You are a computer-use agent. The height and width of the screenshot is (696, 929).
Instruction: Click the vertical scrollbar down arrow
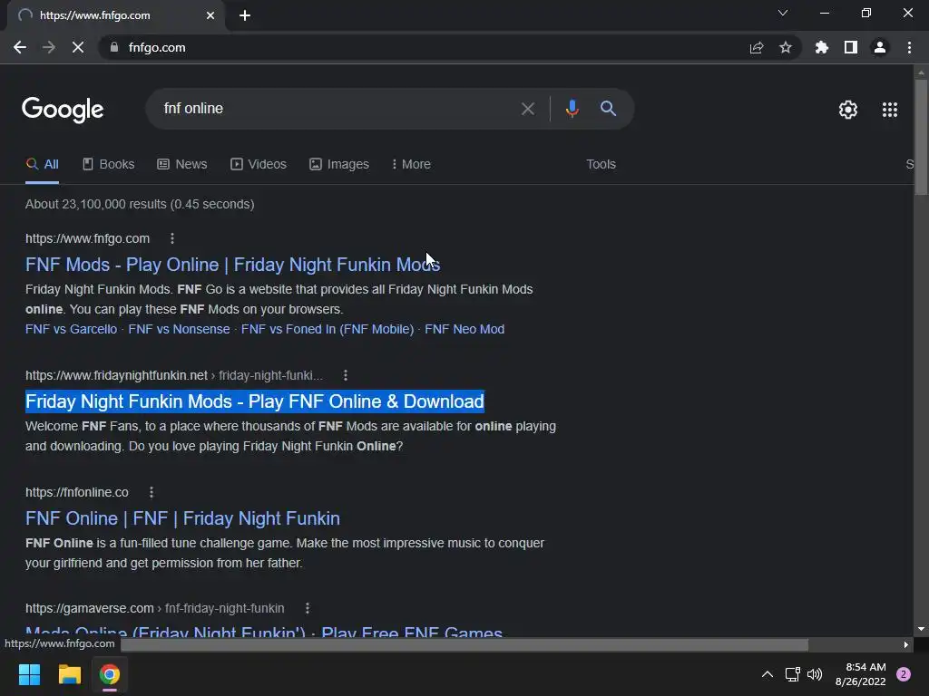click(921, 629)
